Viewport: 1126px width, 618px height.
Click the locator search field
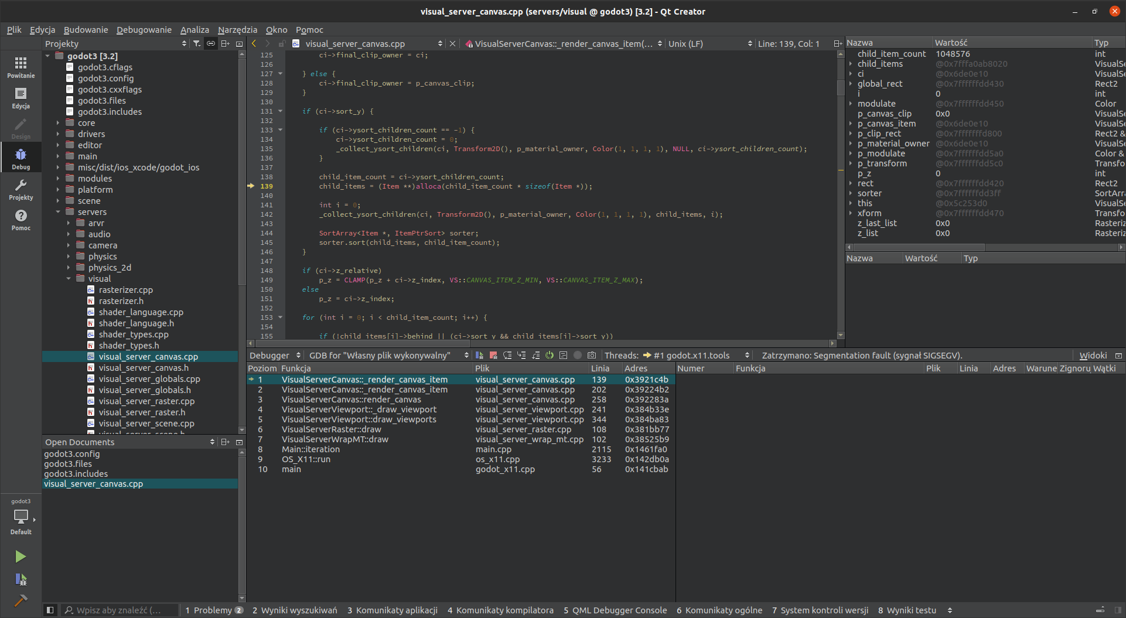pos(120,610)
